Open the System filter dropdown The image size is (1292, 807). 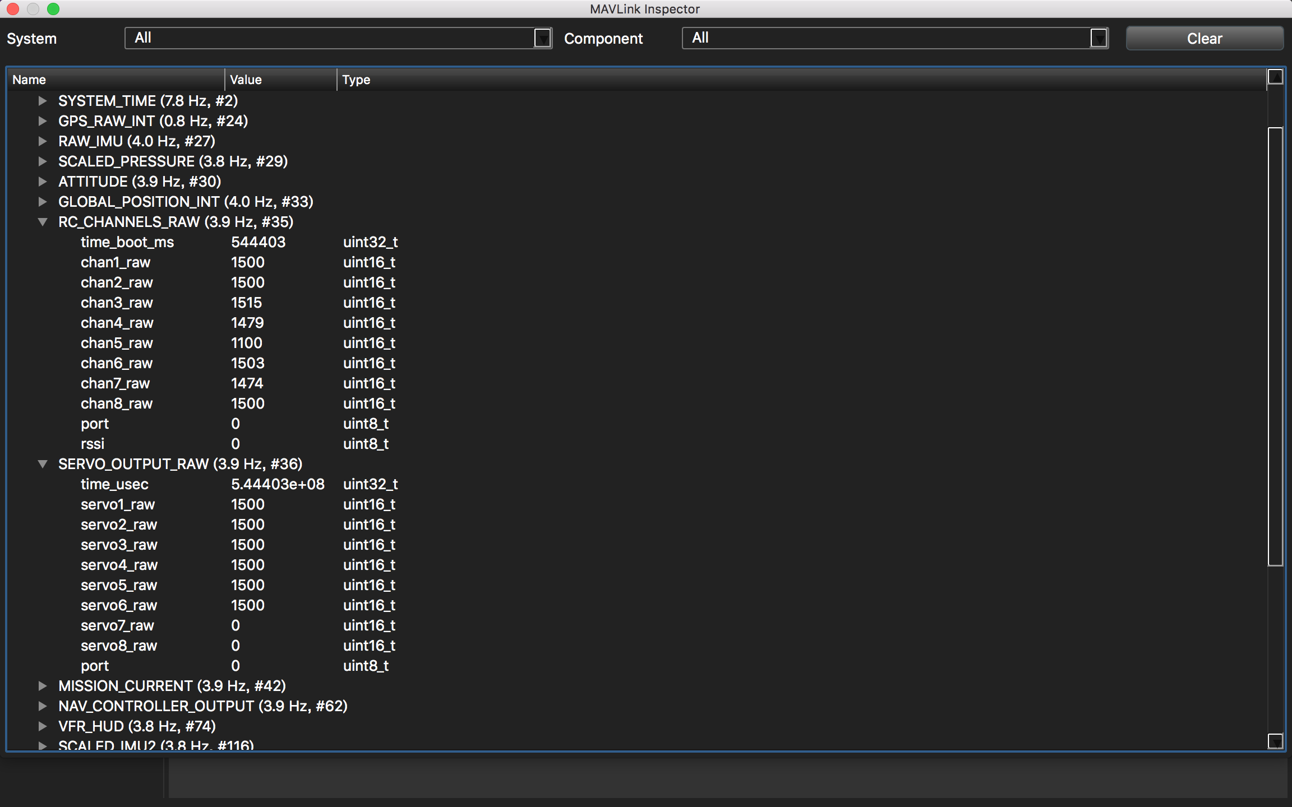pos(338,38)
